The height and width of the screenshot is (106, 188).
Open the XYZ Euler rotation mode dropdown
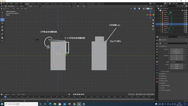coord(176,62)
